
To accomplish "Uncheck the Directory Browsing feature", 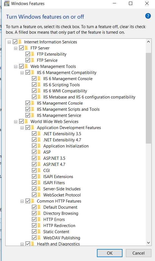I will tap(34, 213).
